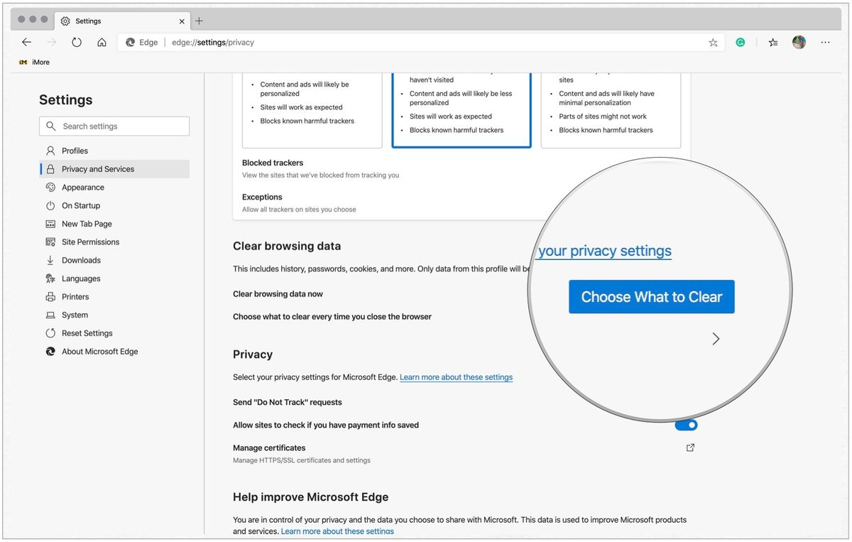Screen dimensions: 852x542
Task: Toggle Allow sites to check payment info saved
Action: coord(686,424)
